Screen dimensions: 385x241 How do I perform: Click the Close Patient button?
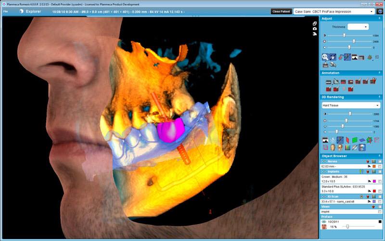[281, 11]
